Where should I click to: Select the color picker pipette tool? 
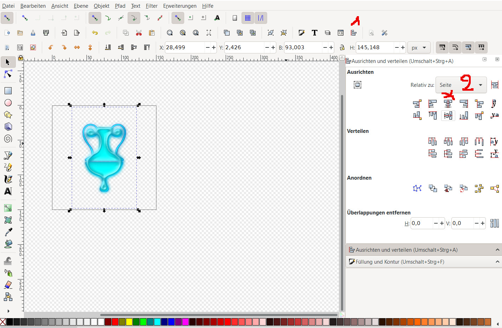pyautogui.click(x=8, y=232)
